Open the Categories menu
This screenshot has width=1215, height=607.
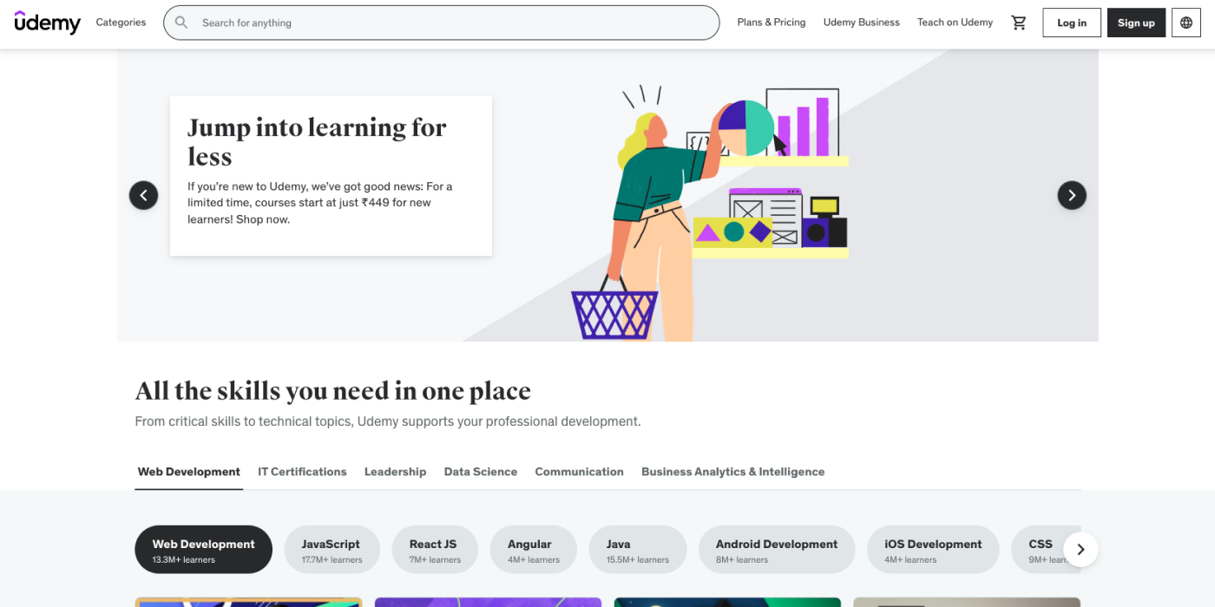(121, 23)
